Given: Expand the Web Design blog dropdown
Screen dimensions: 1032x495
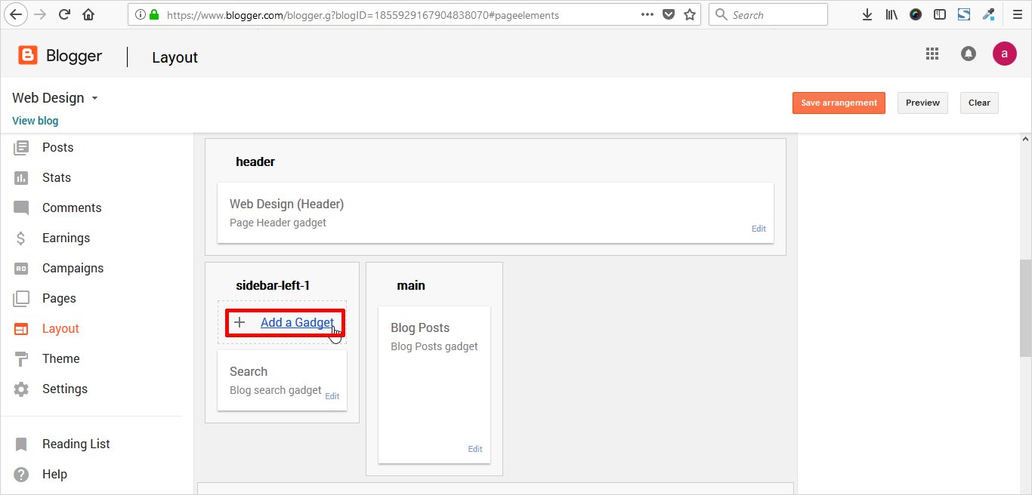Looking at the screenshot, I should click(x=94, y=98).
